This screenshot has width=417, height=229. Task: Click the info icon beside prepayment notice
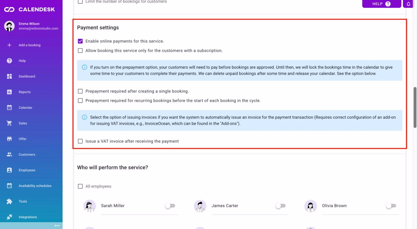click(x=84, y=67)
